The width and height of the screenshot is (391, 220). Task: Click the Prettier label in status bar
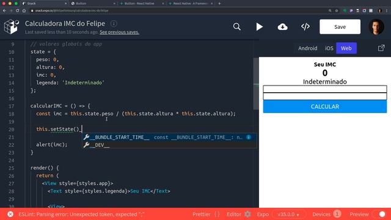(201, 215)
